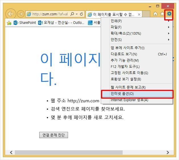
Task: Open the '서울' favorites bar link
Action: pyautogui.click(x=94, y=22)
